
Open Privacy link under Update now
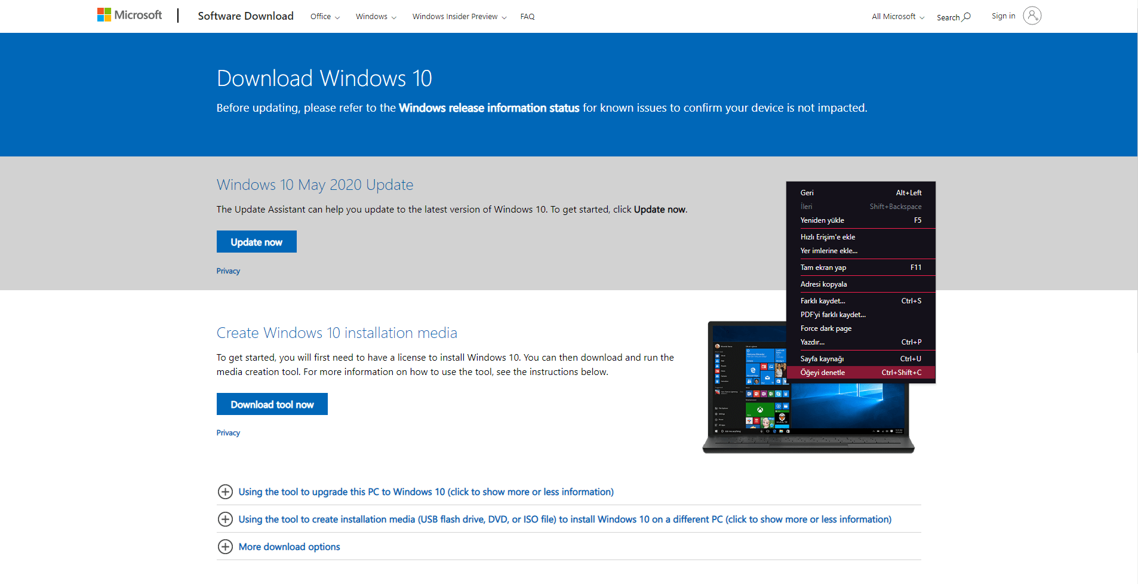(x=228, y=271)
